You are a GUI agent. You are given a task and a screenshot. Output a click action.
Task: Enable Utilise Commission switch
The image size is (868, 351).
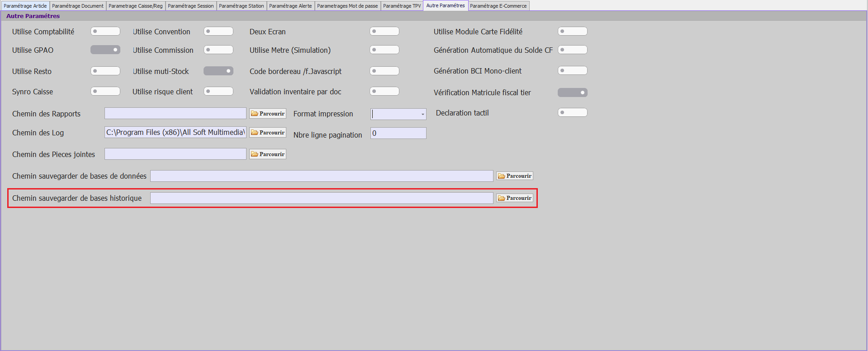218,50
